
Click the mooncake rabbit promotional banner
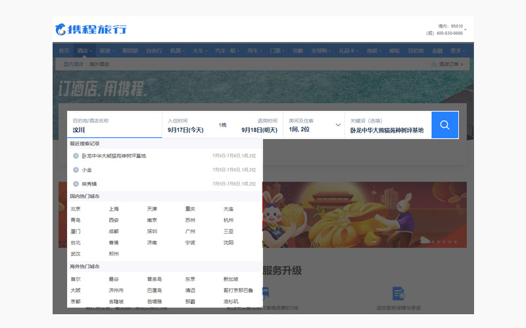[364, 215]
